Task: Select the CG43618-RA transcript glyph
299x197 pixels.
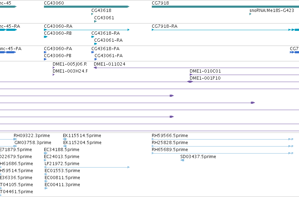Action: coord(93,37)
